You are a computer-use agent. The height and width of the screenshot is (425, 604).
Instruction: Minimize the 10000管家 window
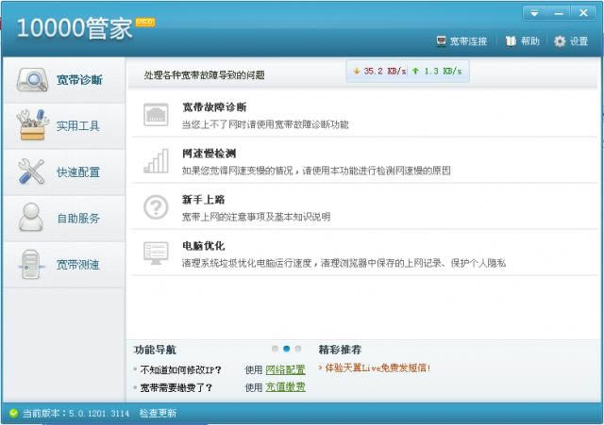pos(559,13)
